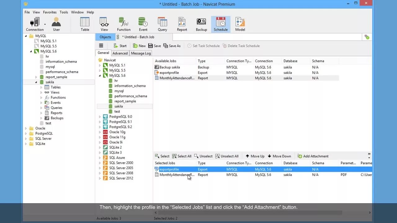The width and height of the screenshot is (397, 223).
Task: Click the green icon at tab bar right edge
Action: (x=367, y=37)
